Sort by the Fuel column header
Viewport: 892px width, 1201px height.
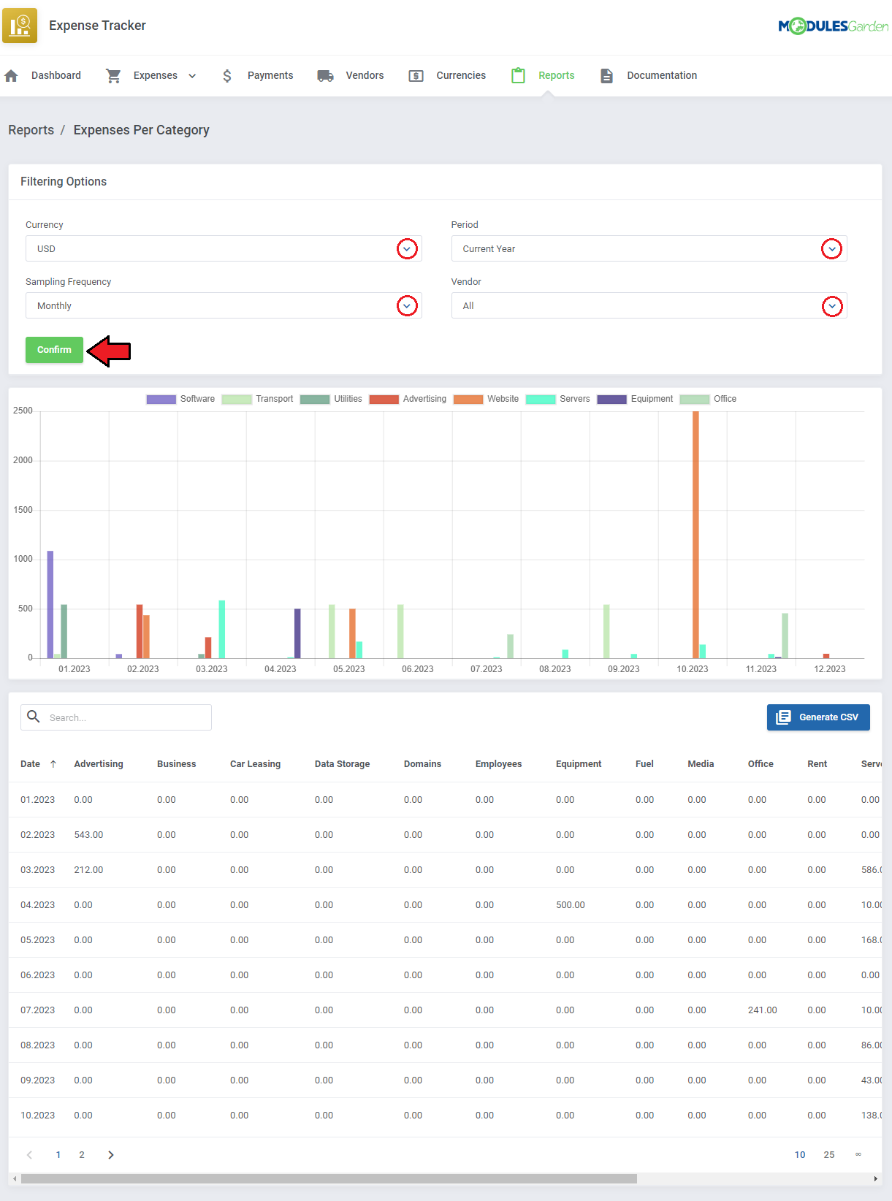pyautogui.click(x=644, y=764)
